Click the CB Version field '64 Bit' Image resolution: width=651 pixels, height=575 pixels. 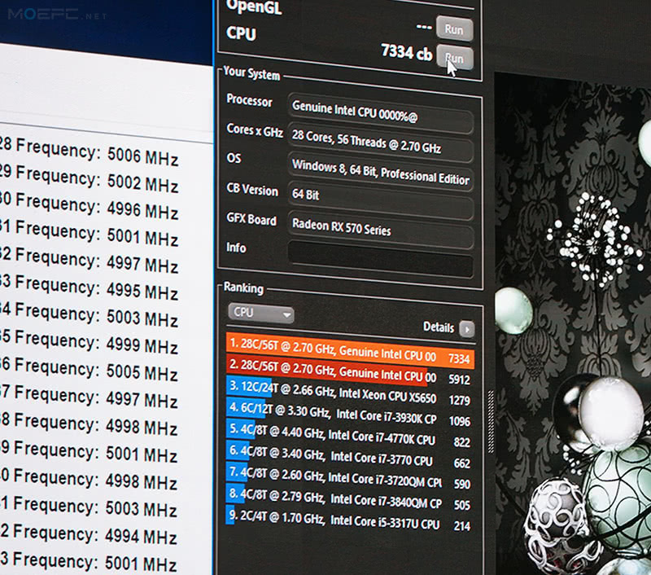pyautogui.click(x=381, y=200)
